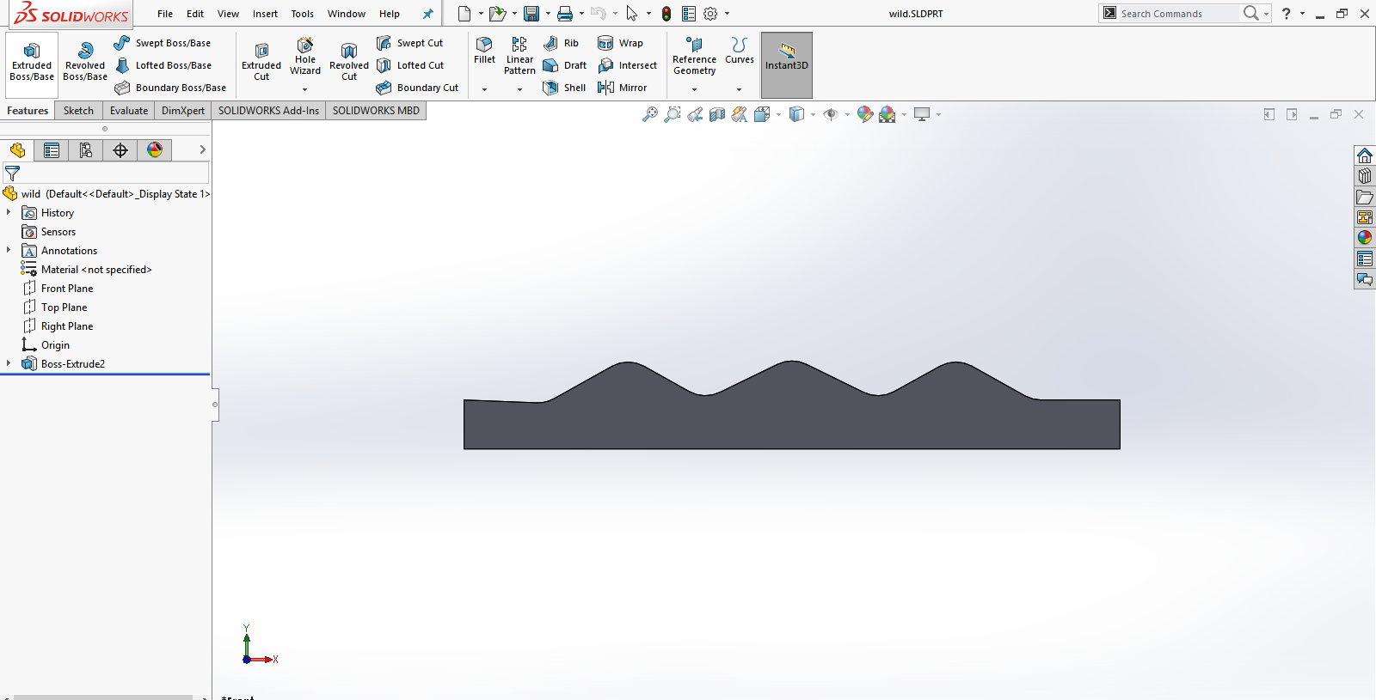Select the Shell feature tool
The height and width of the screenshot is (700, 1376).
point(564,88)
